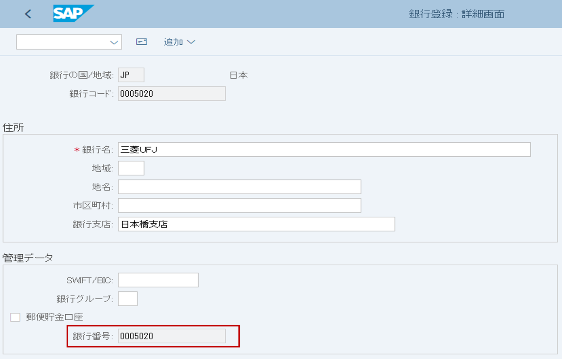
Task: Click the 住所 section header
Action: point(13,127)
